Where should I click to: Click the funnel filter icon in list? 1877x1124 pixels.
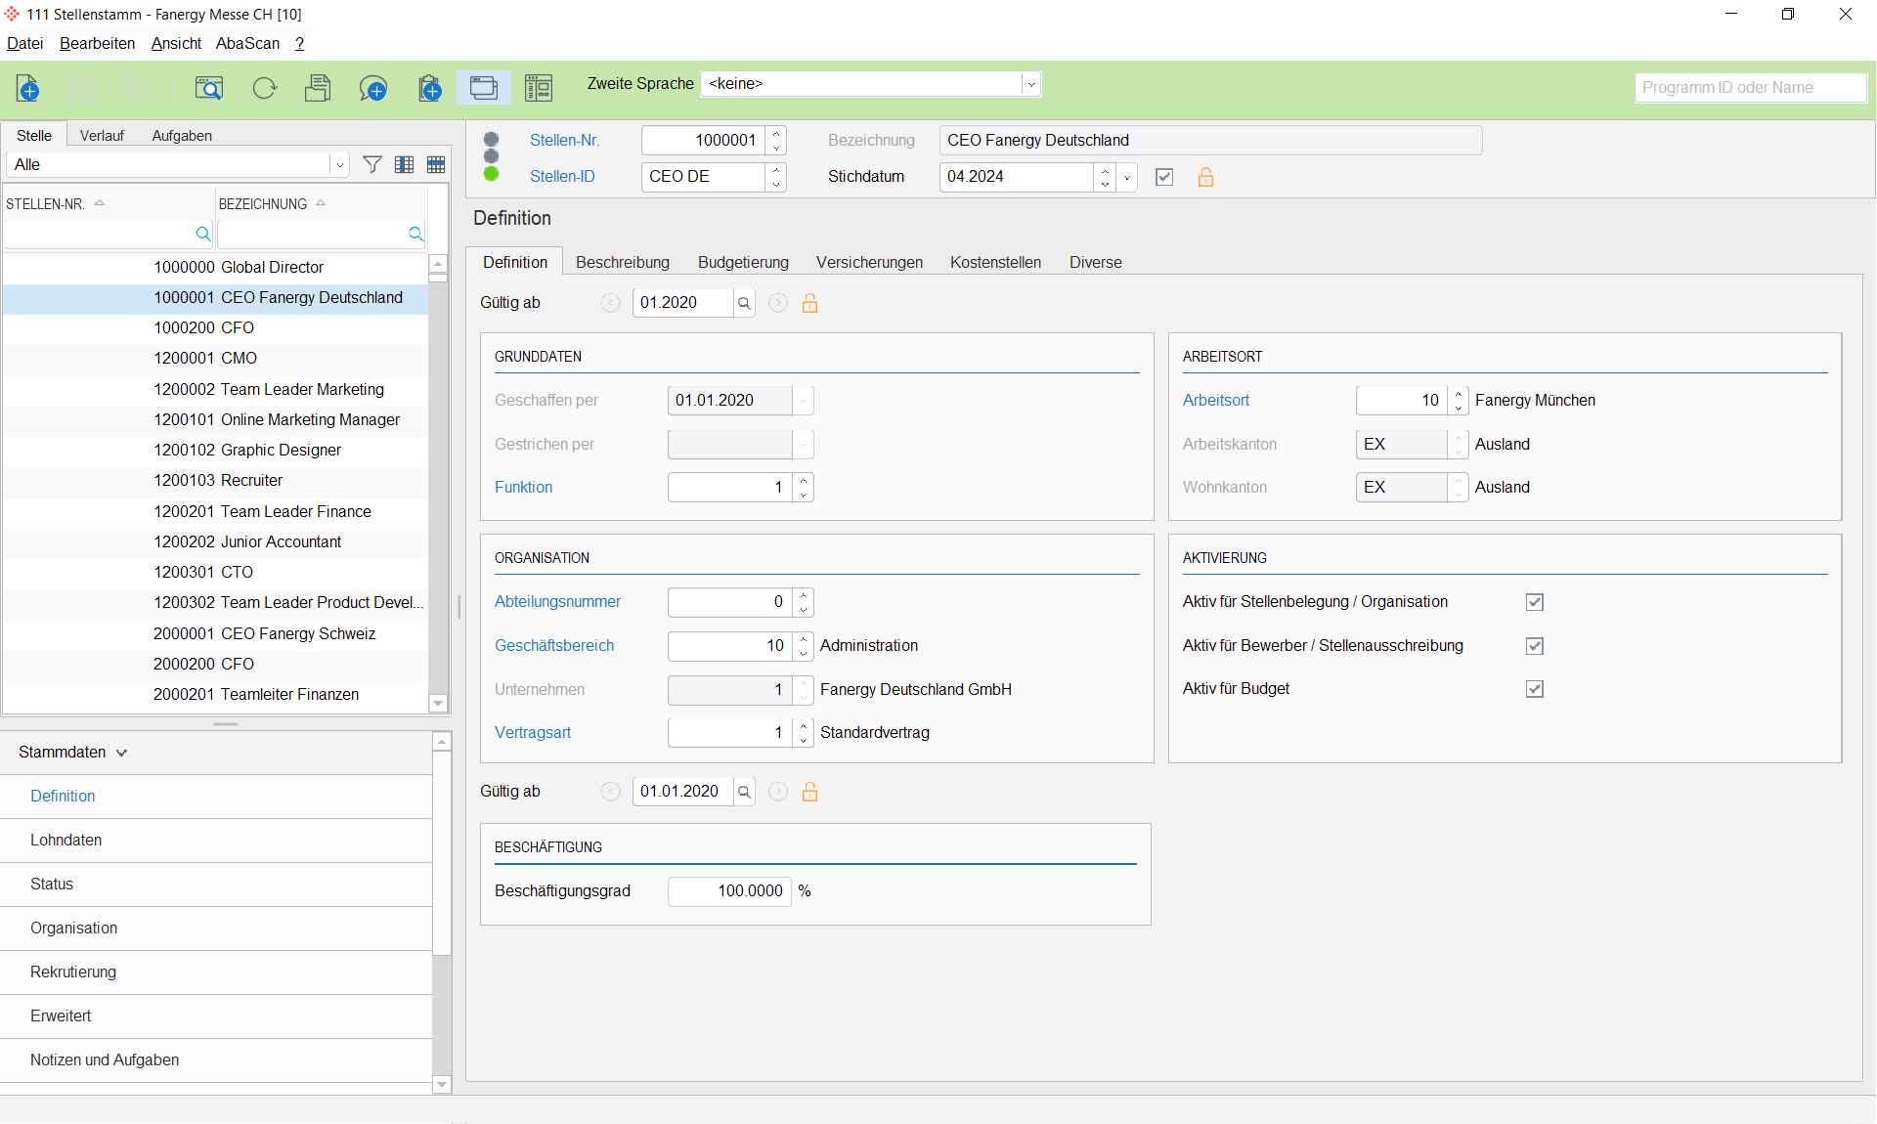[372, 164]
